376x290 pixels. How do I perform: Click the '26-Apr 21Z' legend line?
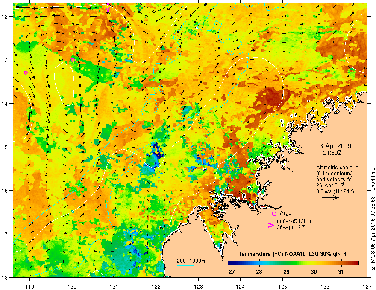pyautogui.click(x=330, y=186)
